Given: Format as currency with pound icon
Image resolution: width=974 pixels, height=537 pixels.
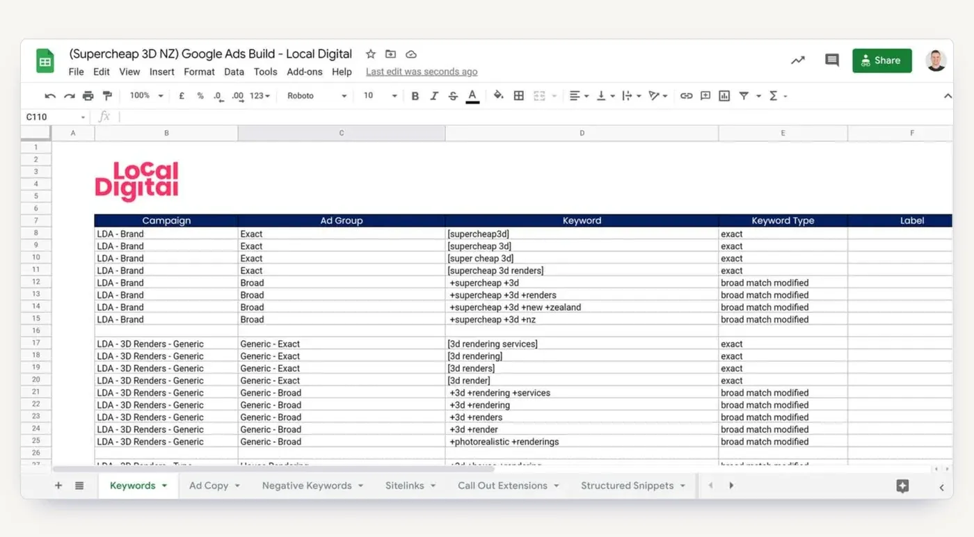Looking at the screenshot, I should tap(182, 96).
